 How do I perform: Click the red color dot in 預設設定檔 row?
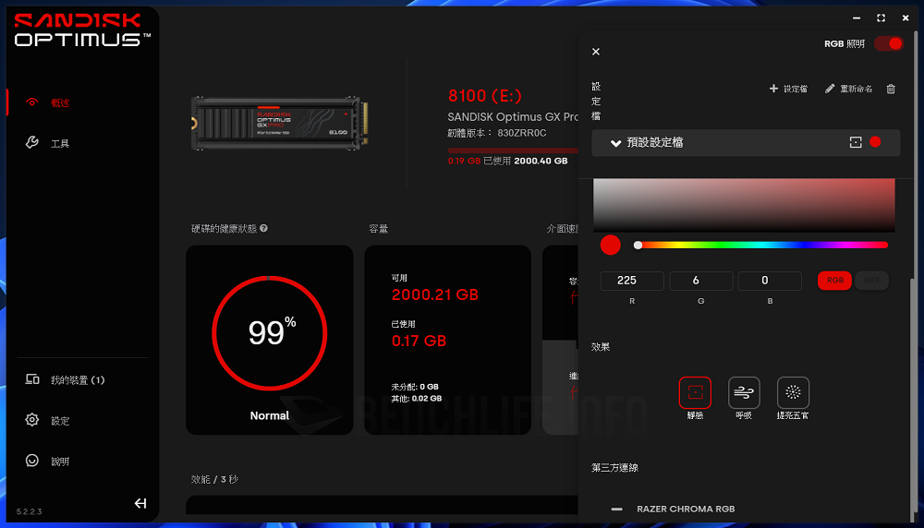click(875, 142)
